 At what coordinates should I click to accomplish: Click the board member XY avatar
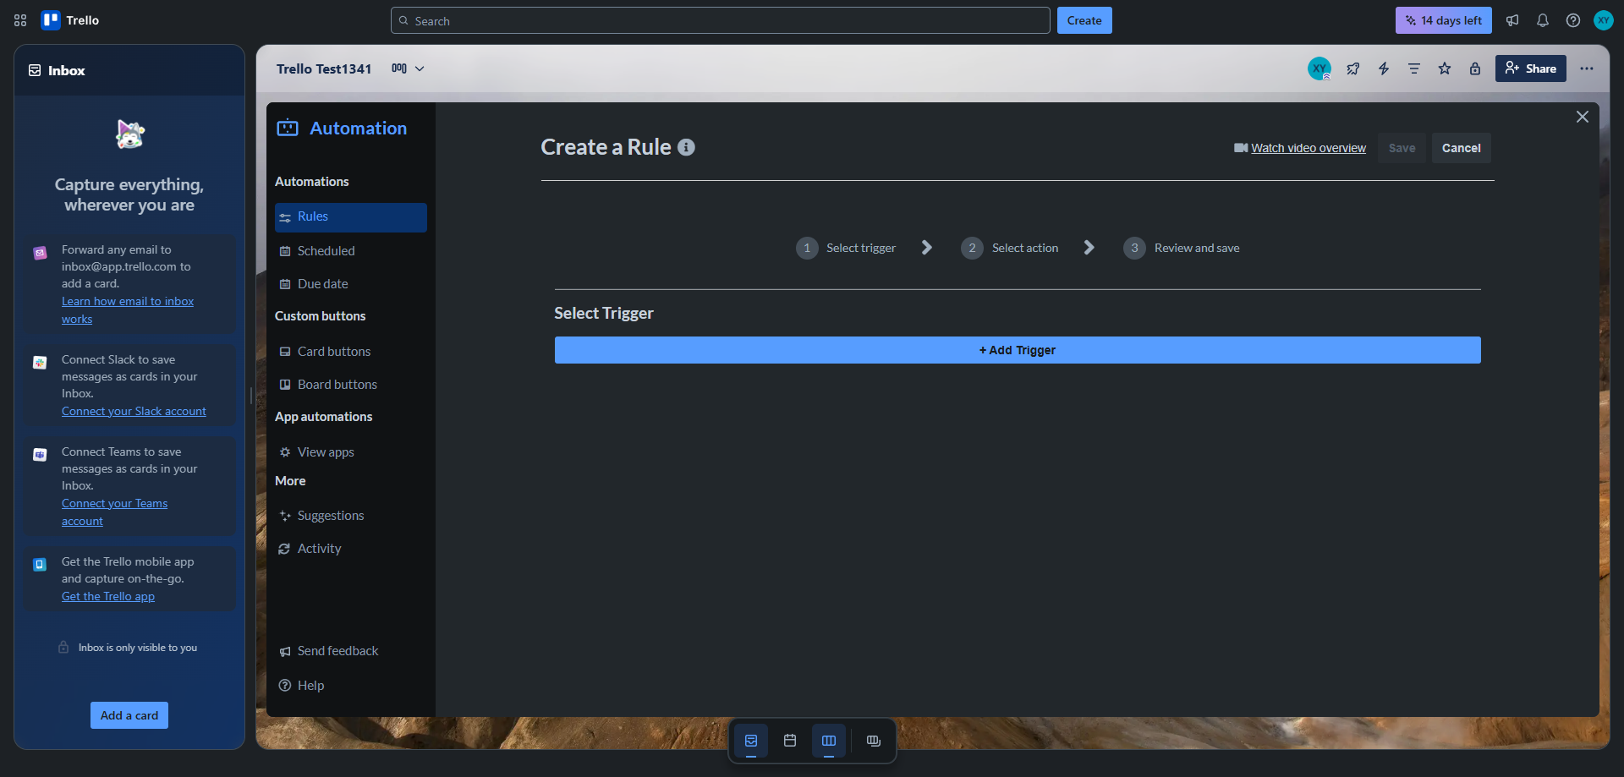tap(1319, 68)
